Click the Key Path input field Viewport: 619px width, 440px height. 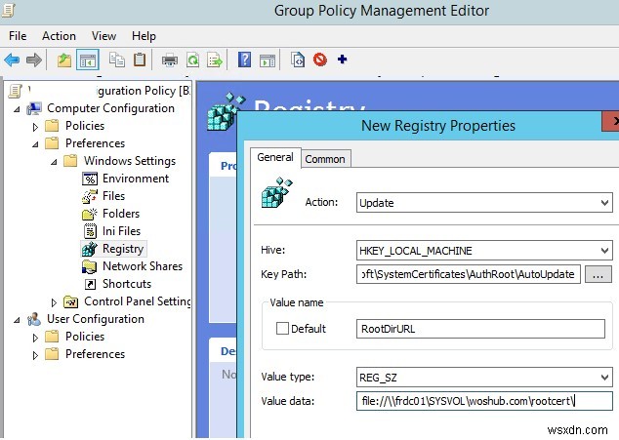point(469,274)
